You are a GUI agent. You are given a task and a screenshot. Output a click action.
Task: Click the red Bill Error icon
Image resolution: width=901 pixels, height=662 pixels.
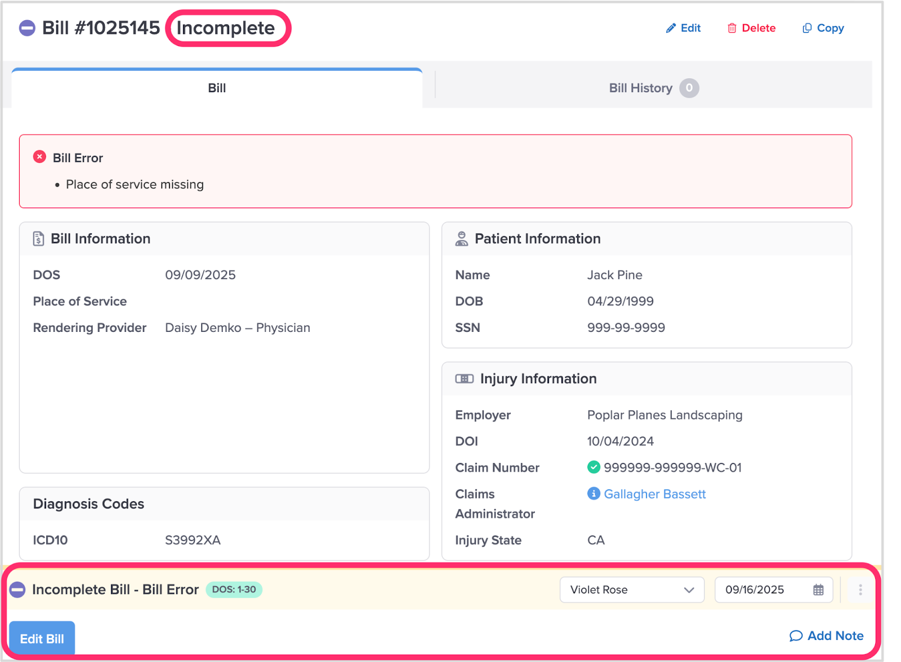[x=39, y=157]
